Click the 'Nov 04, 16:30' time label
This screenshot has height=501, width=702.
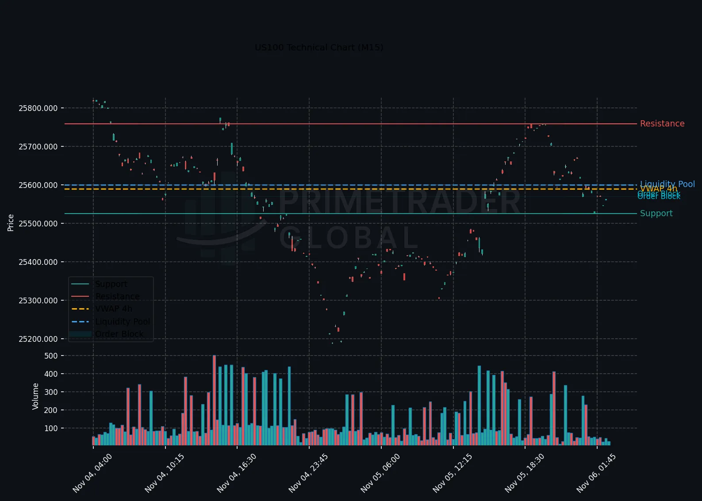[x=237, y=473]
